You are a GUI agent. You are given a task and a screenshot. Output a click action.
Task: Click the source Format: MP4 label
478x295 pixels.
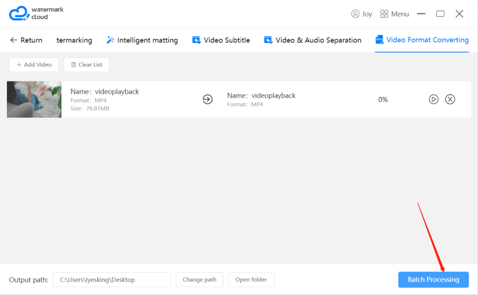(89, 101)
